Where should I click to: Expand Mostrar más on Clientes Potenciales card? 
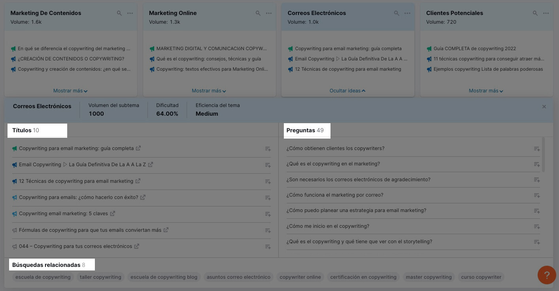pos(486,91)
